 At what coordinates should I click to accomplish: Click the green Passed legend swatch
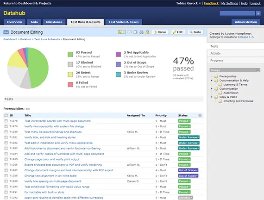(70, 54)
